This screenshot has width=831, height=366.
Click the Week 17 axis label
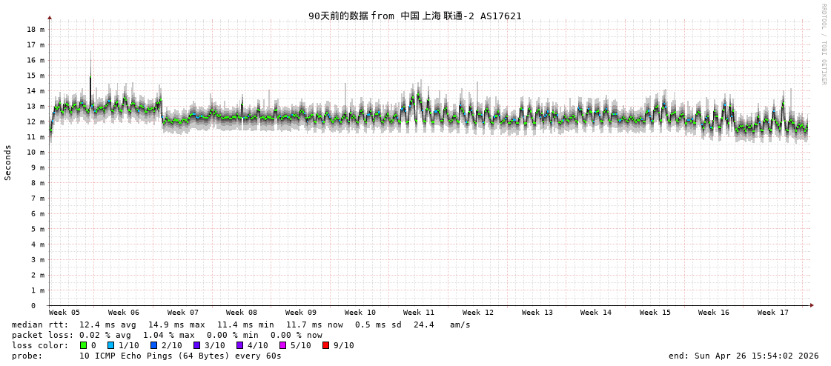773,313
